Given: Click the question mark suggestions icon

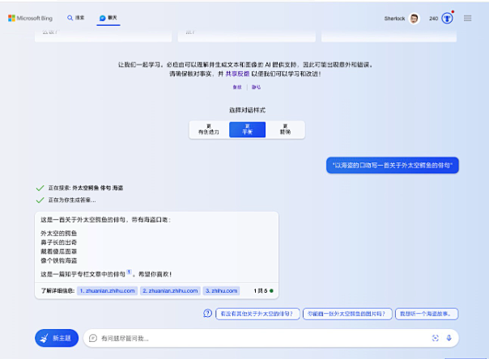Looking at the screenshot, I should [207, 313].
